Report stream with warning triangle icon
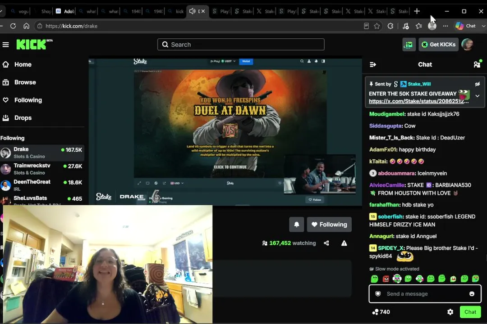Screen dimensions: 487x324 pos(344,243)
